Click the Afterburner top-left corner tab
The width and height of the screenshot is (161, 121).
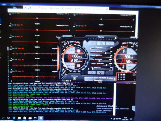67,37
